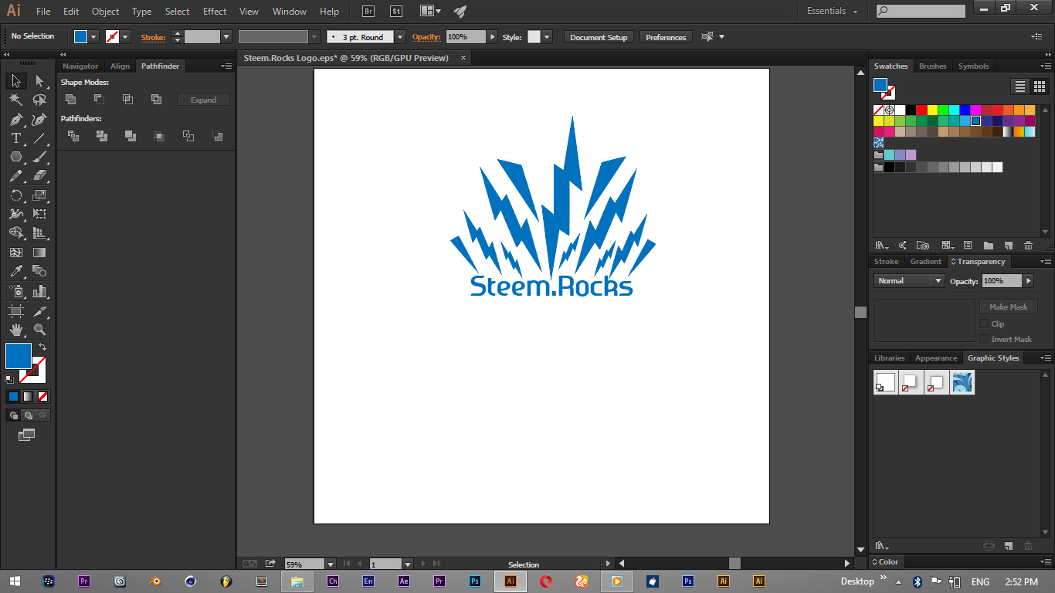This screenshot has width=1055, height=593.
Task: Switch to the Brushes tab
Action: click(x=932, y=66)
